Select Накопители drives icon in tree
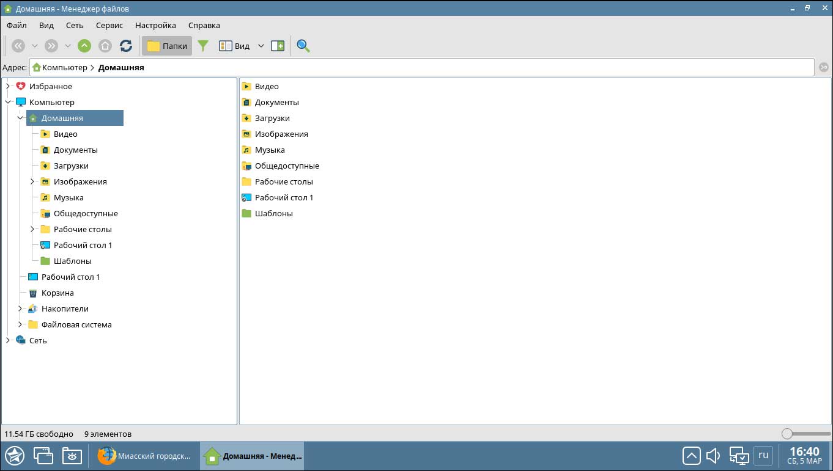The image size is (833, 471). pos(33,309)
